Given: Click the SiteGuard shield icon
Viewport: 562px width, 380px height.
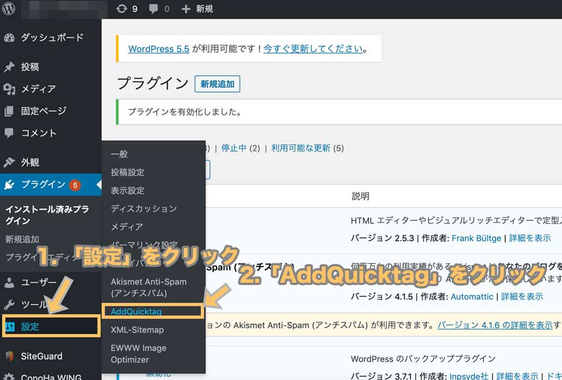Looking at the screenshot, I should [9, 356].
